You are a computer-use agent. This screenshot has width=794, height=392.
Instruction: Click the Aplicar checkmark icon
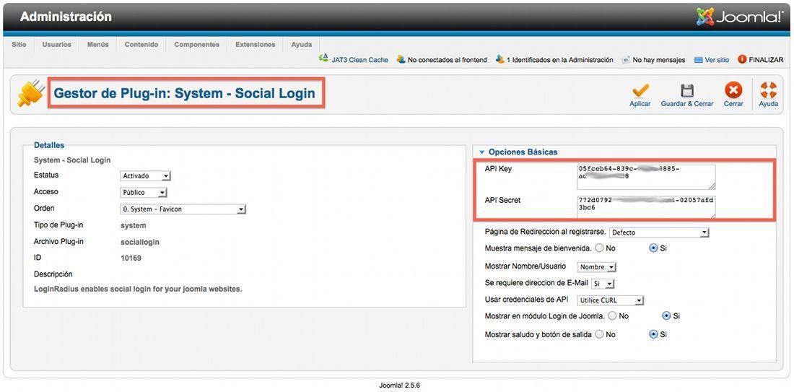640,90
